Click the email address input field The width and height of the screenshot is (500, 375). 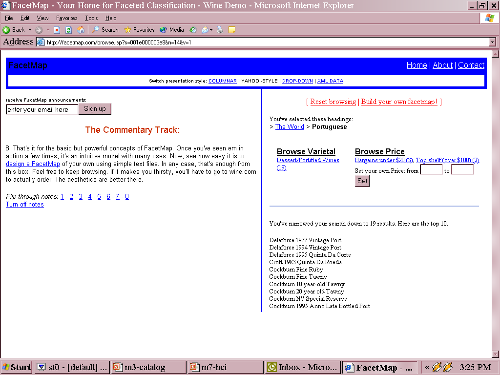coord(42,110)
